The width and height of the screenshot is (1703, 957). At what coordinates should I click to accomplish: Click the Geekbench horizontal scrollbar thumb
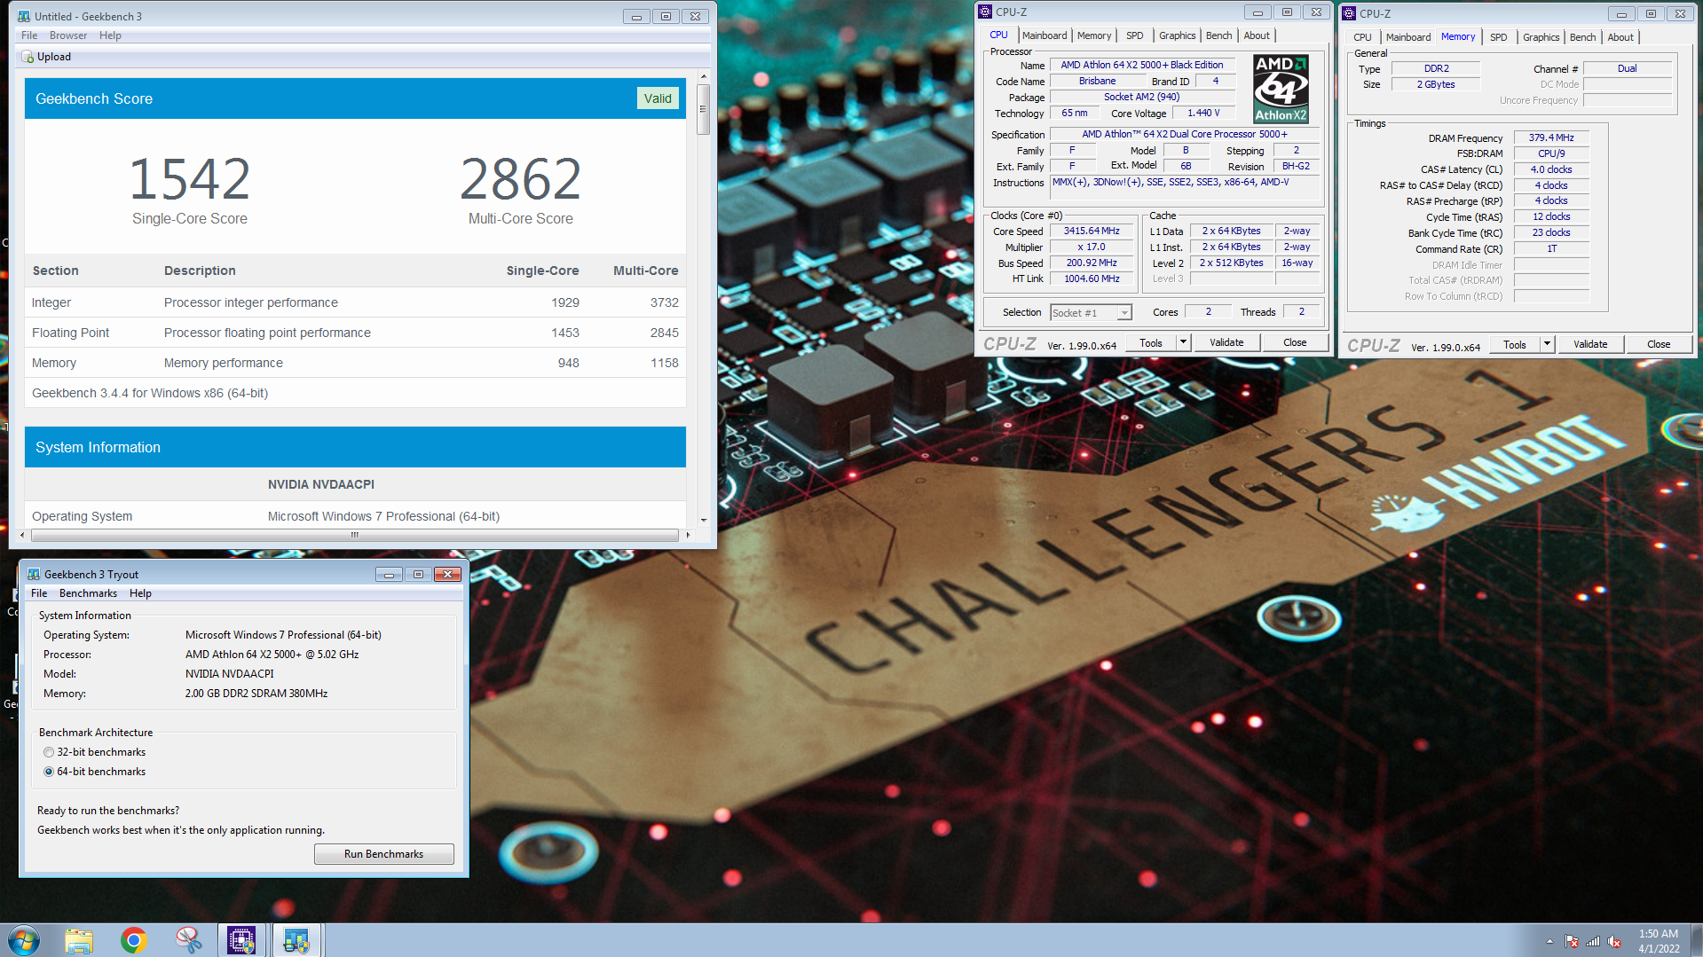point(355,535)
